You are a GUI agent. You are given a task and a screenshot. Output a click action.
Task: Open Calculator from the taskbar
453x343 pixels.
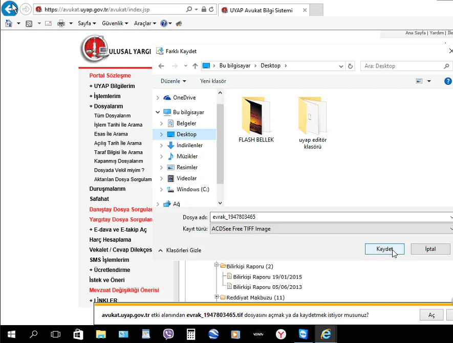point(191,334)
